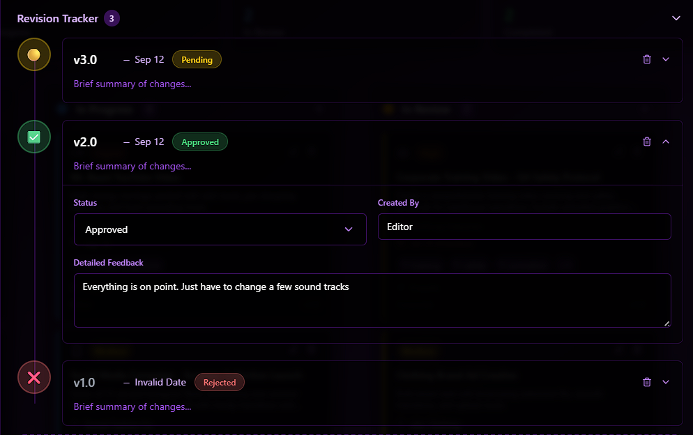Click the v2.0 brief summary of changes field
This screenshot has height=435, width=693.
[132, 166]
